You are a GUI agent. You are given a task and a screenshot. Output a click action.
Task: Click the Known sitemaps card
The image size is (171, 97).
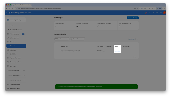[x=64, y=26]
